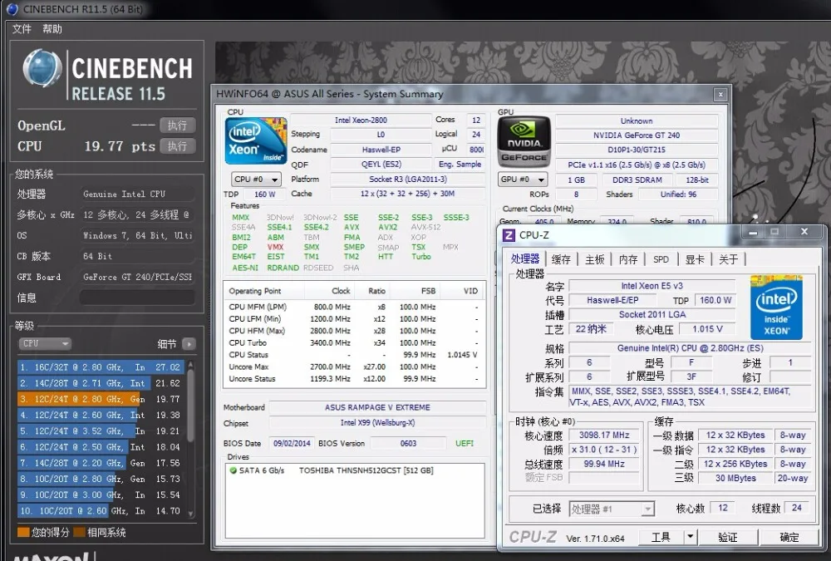Run the CPU benchmark with 执行 button
This screenshot has width=831, height=561.
click(178, 145)
